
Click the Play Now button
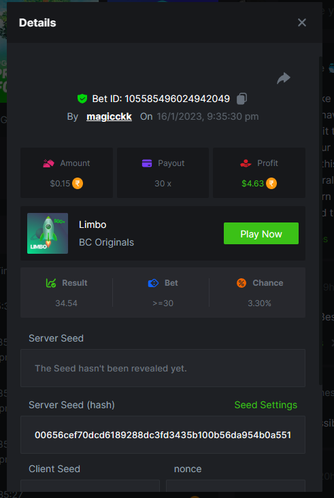(x=261, y=233)
